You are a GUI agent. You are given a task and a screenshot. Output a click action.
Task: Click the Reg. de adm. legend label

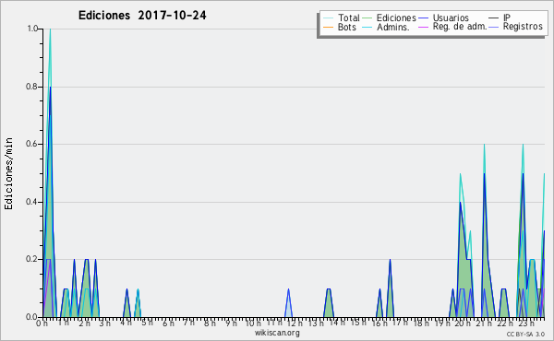tap(460, 27)
